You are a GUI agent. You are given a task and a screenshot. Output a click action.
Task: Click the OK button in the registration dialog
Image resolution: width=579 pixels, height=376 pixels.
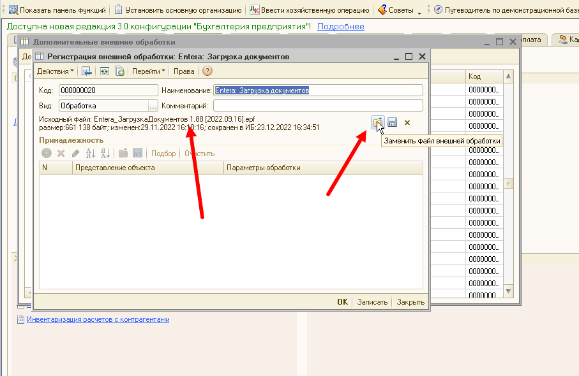(342, 302)
